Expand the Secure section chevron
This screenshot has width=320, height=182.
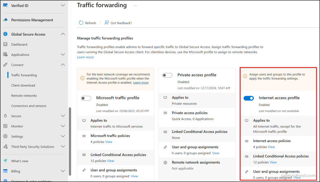[63, 116]
